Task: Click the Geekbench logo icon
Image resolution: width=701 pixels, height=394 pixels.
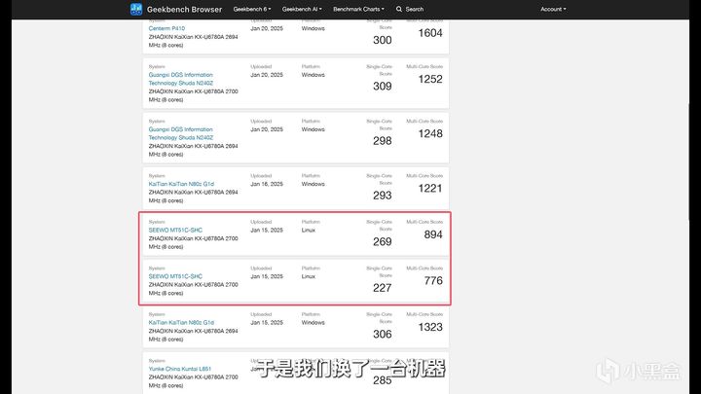Action: coord(136,9)
